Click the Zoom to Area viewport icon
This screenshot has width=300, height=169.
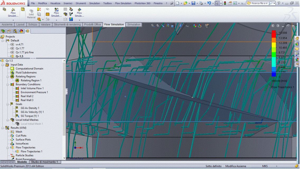click(158, 26)
